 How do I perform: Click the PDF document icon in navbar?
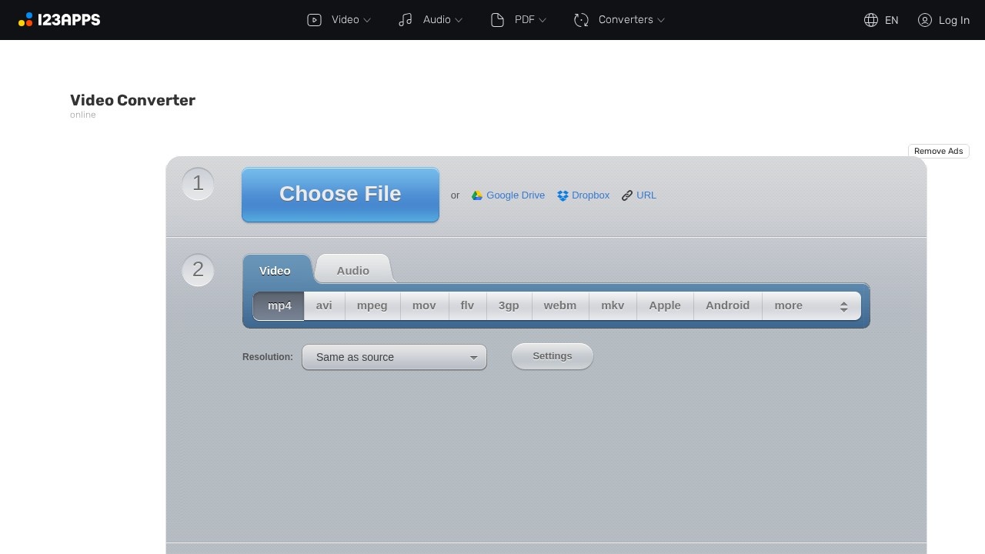click(496, 19)
